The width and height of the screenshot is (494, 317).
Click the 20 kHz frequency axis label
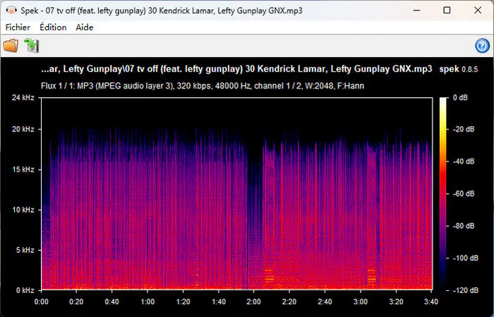click(23, 129)
